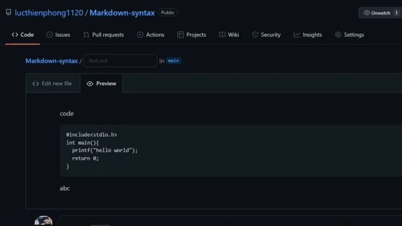Click the 'abc' paragraph text
Image resolution: width=402 pixels, height=226 pixels.
65,188
